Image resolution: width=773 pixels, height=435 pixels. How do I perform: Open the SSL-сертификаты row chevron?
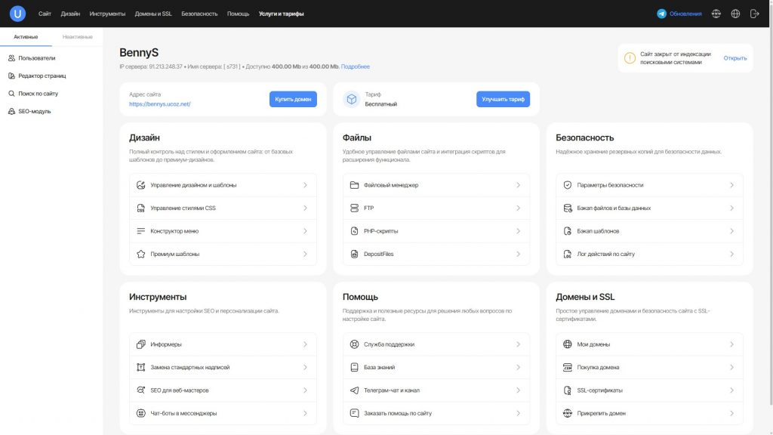click(731, 390)
